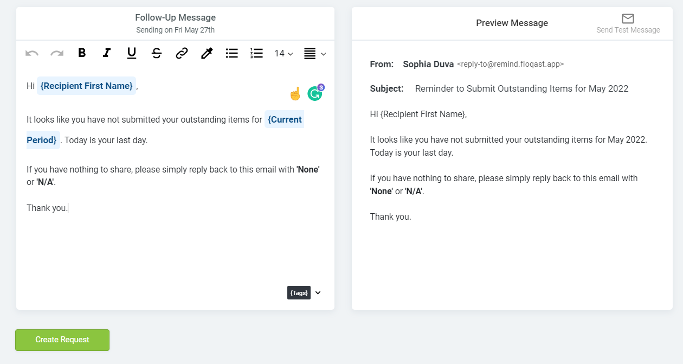Apply strikethrough formatting
Screen dimensions: 683x364
[157, 53]
